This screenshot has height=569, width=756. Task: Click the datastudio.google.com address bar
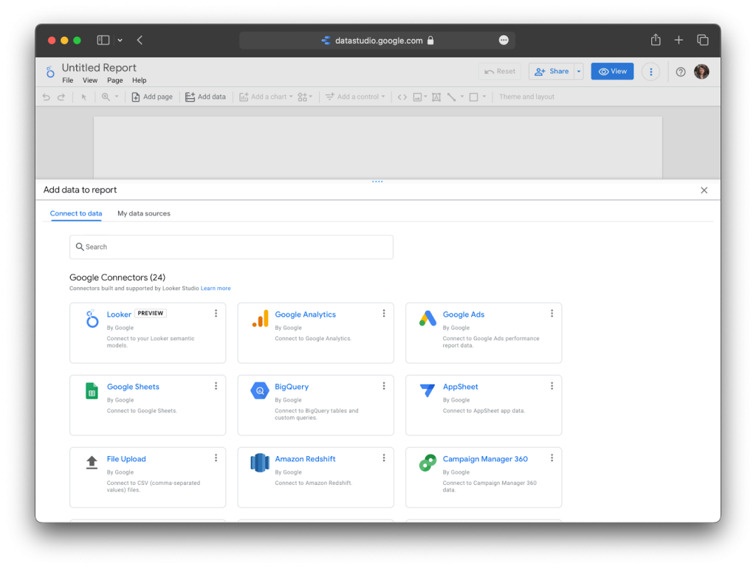pos(377,41)
